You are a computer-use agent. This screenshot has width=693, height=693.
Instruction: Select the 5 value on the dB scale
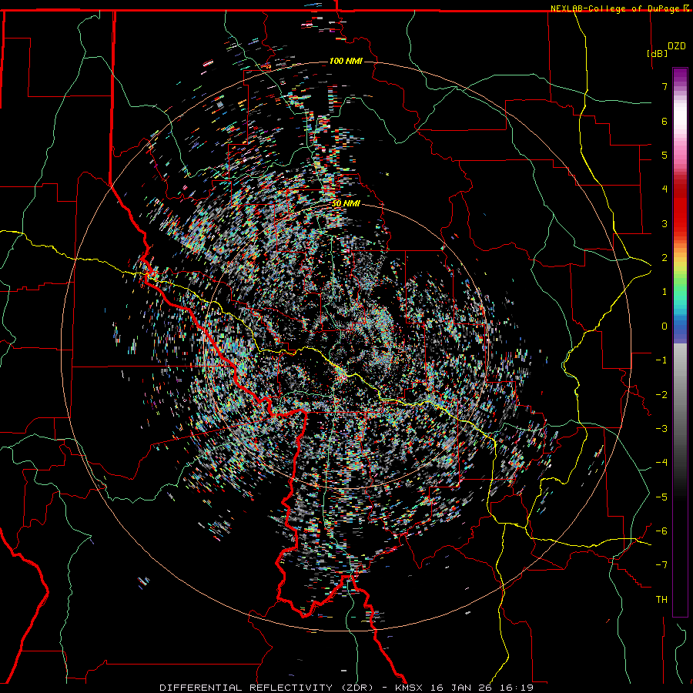coord(665,155)
